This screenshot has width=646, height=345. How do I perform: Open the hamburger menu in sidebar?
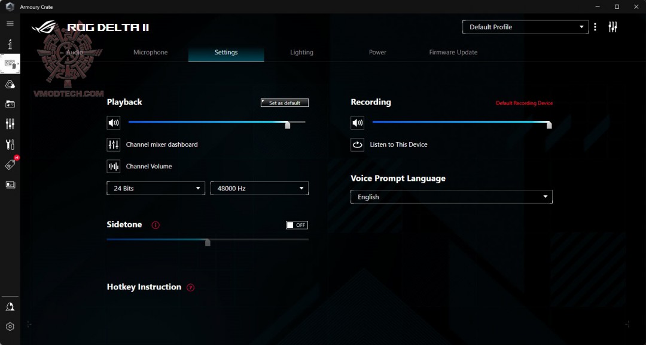pos(10,23)
